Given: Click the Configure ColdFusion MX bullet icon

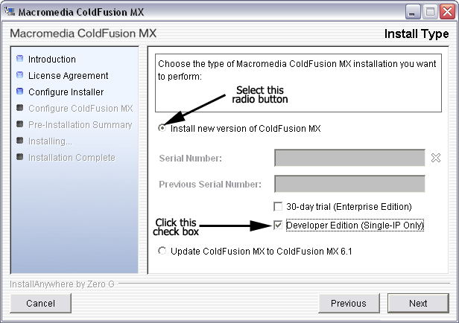Looking at the screenshot, I should click(20, 108).
